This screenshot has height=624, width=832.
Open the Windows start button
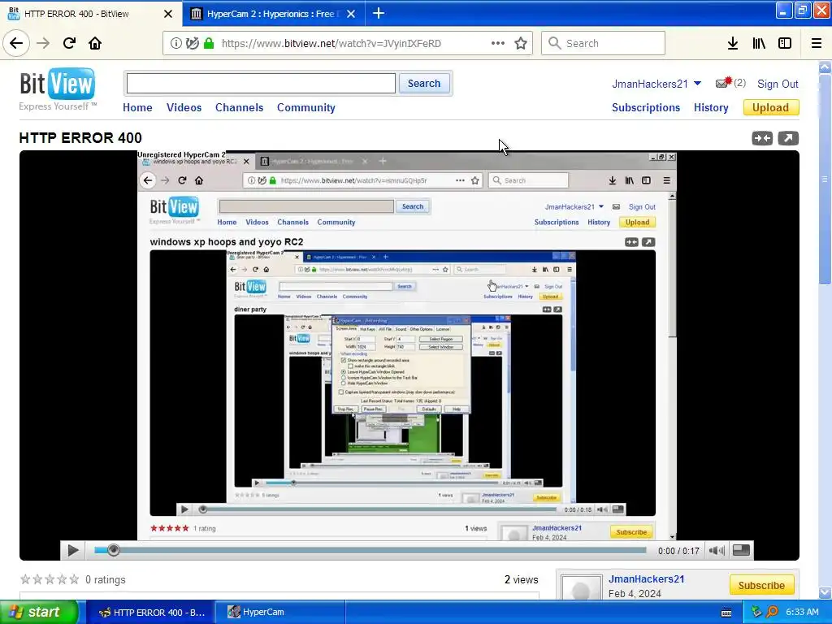(x=38, y=612)
